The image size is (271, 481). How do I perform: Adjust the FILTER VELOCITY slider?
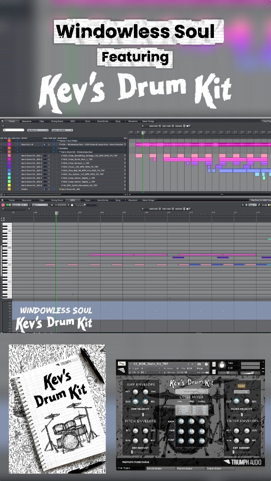point(242,415)
